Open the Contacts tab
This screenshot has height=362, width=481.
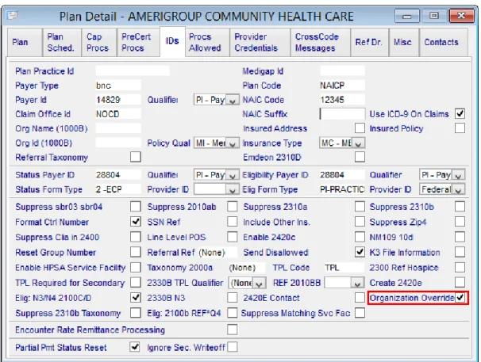tap(444, 42)
